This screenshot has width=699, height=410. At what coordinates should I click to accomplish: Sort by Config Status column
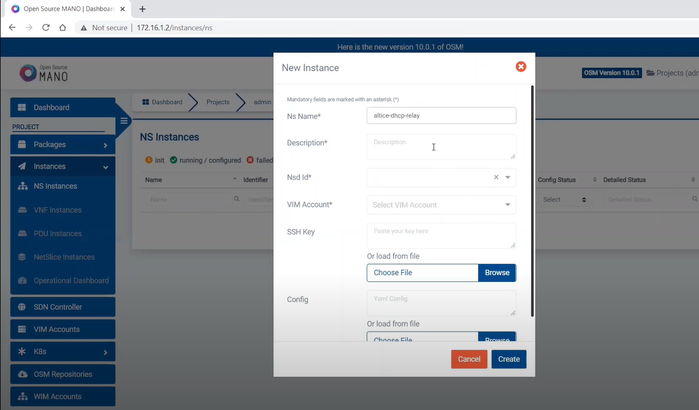[x=567, y=180]
